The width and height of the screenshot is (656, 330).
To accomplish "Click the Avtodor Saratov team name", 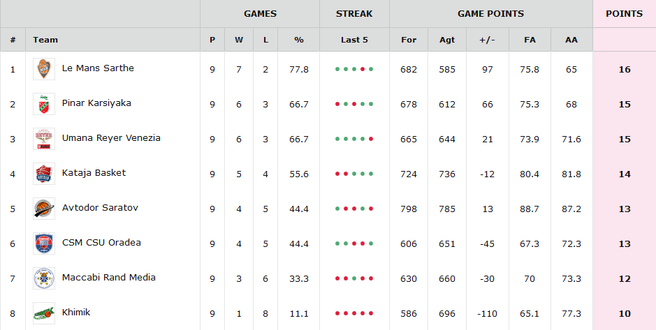I will point(100,208).
